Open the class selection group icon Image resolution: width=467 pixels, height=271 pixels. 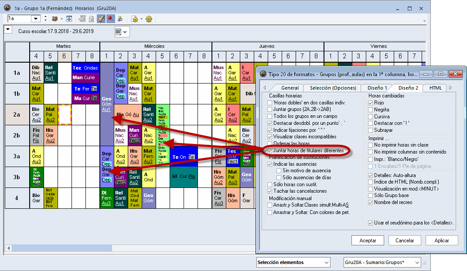pyautogui.click(x=55, y=19)
